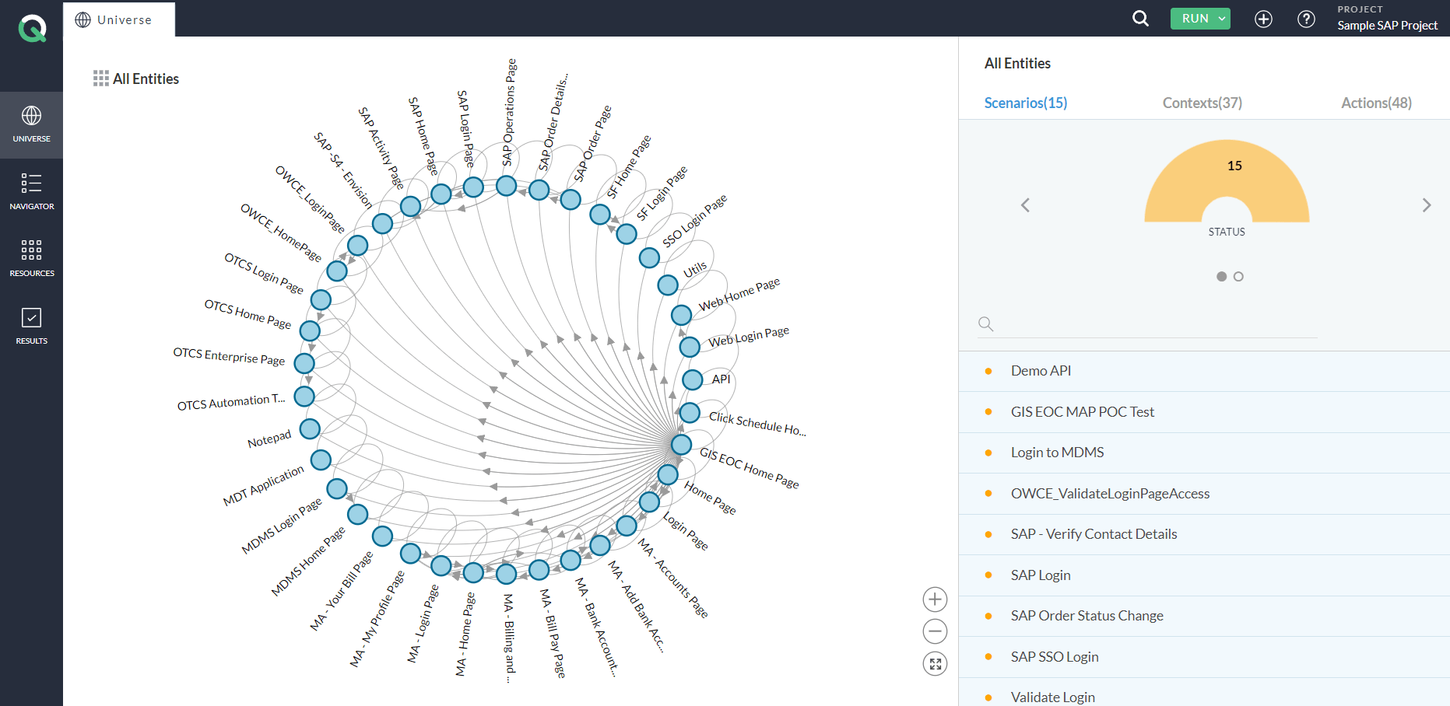Open the Demo API scenario
1450x706 pixels.
(1204, 372)
